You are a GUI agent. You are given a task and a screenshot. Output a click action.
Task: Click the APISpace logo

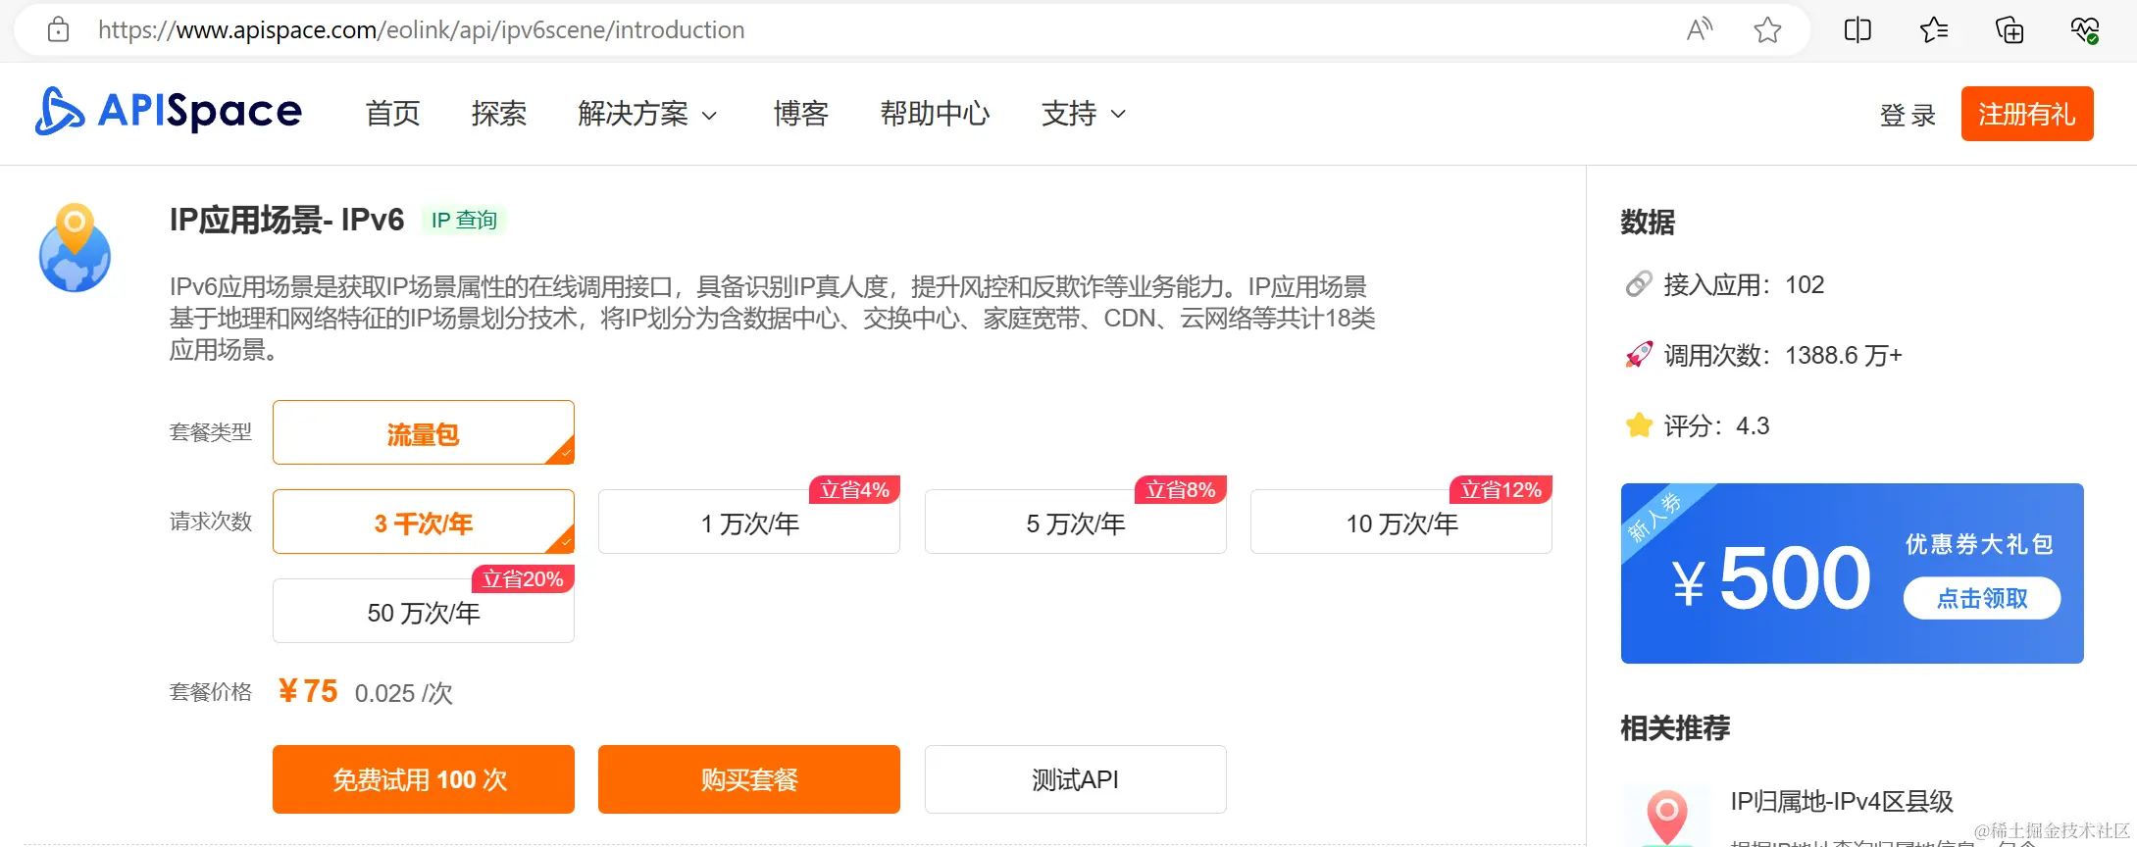click(169, 111)
